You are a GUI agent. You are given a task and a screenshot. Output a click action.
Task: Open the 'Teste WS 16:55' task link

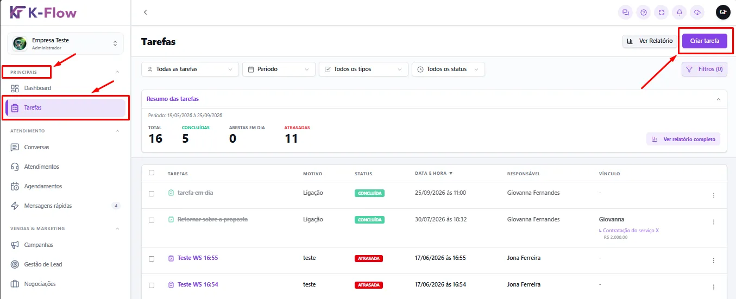198,258
